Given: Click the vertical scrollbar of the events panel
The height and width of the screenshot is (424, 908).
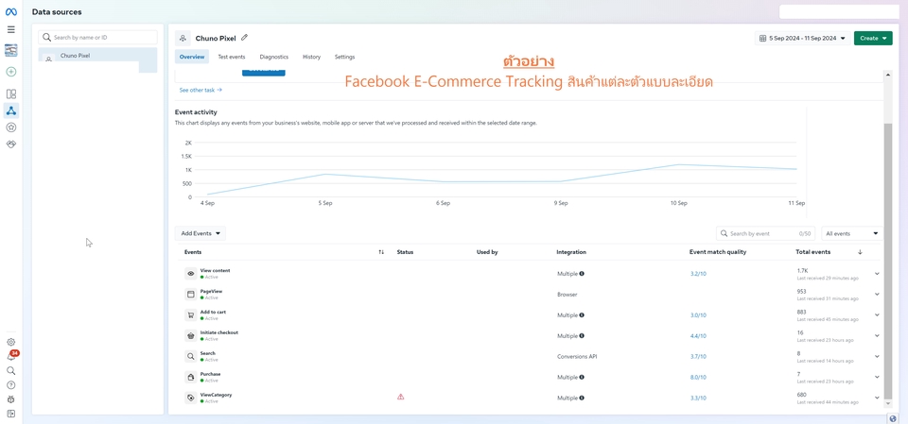Looking at the screenshot, I should click(887, 261).
